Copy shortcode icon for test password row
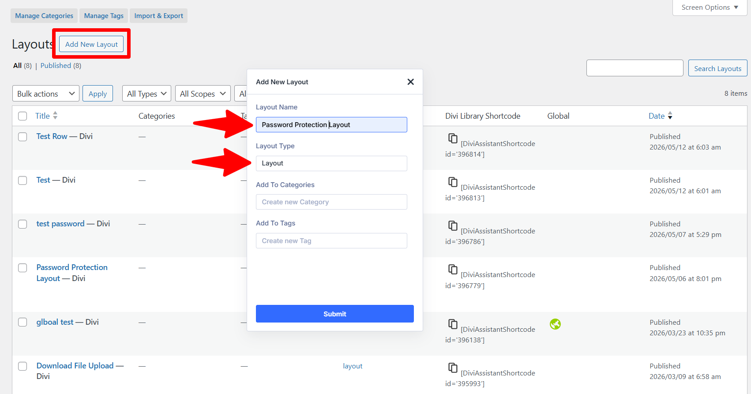This screenshot has width=751, height=394. pos(453,225)
